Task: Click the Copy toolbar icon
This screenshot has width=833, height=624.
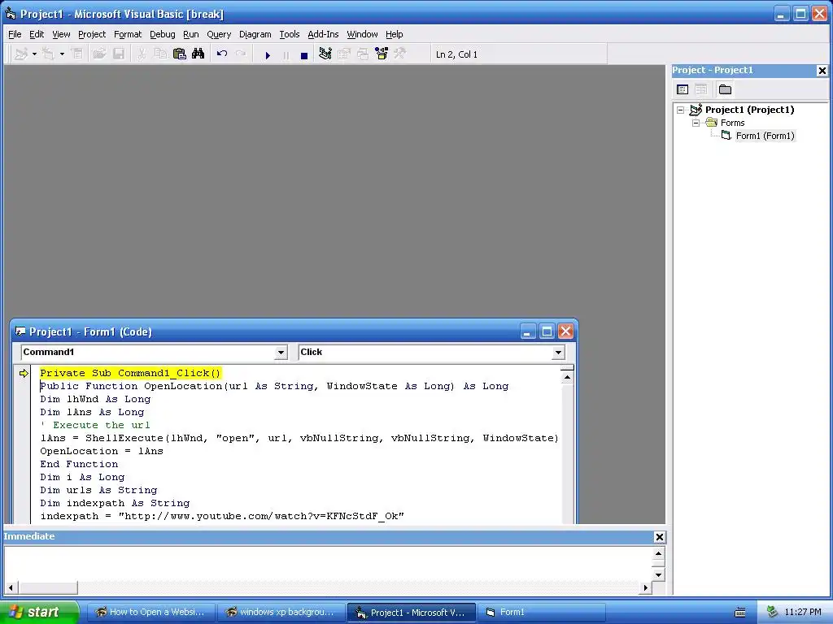Action: pyautogui.click(x=160, y=54)
